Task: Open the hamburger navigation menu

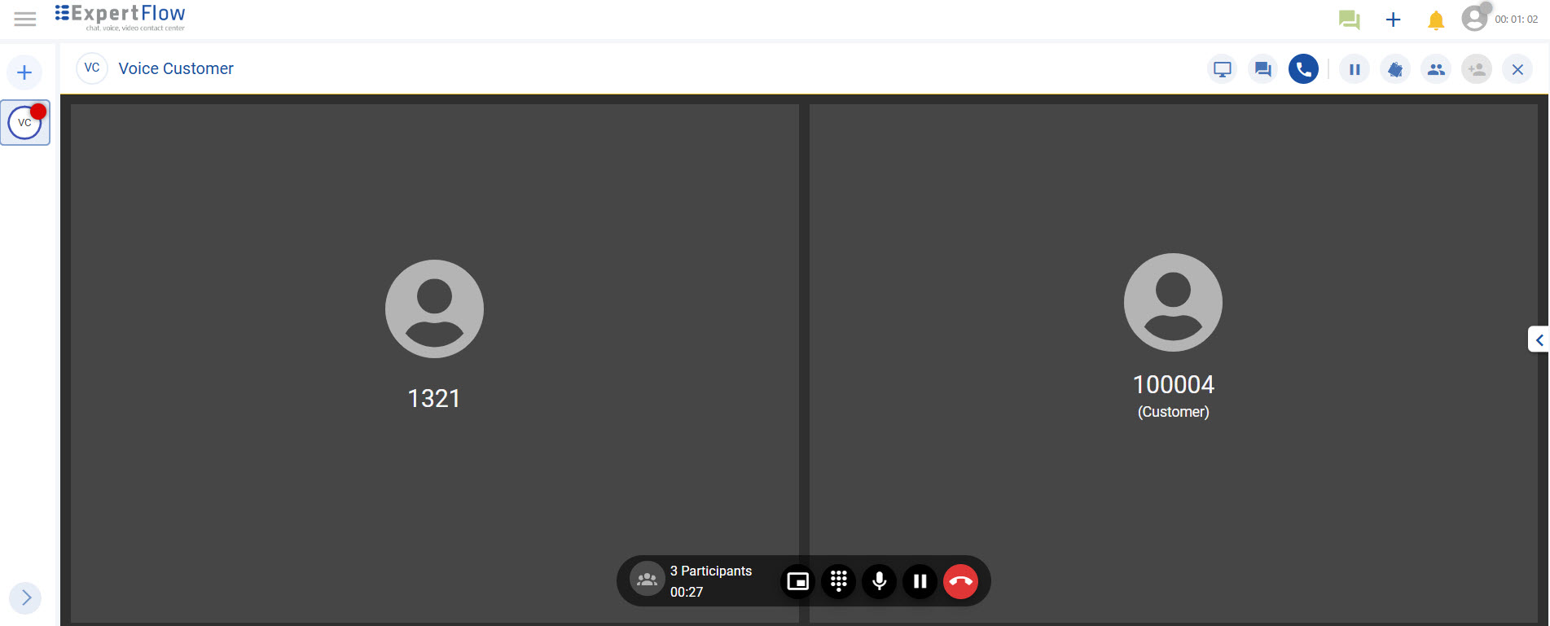Action: [25, 19]
